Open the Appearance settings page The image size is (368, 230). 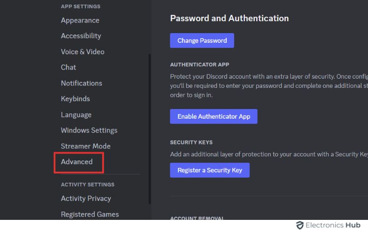tap(80, 20)
